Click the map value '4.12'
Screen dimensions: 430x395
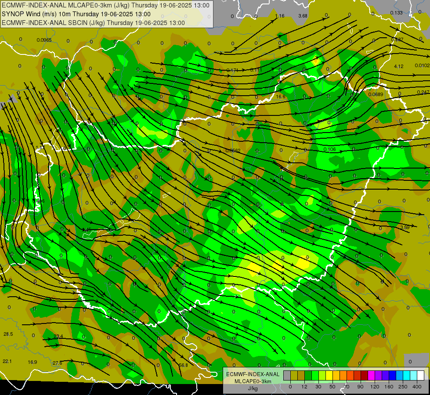pyautogui.click(x=399, y=66)
